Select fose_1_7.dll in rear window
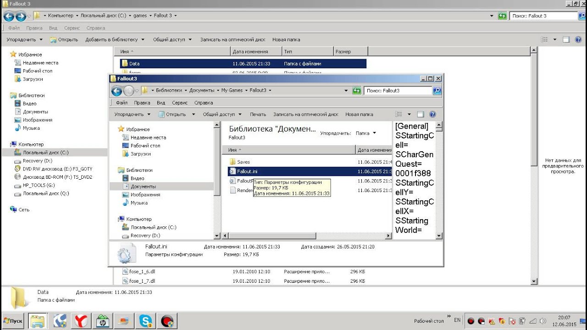Image resolution: width=587 pixels, height=330 pixels. click(x=142, y=281)
